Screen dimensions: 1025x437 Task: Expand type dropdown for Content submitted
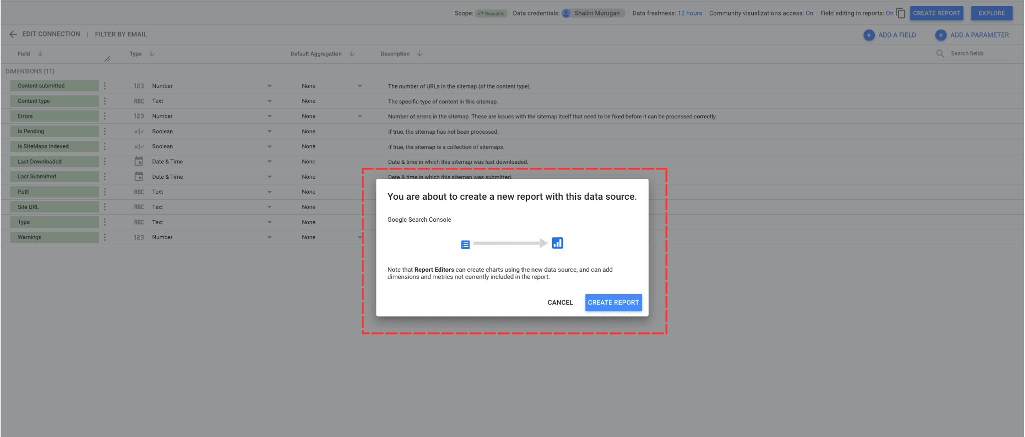pyautogui.click(x=269, y=86)
